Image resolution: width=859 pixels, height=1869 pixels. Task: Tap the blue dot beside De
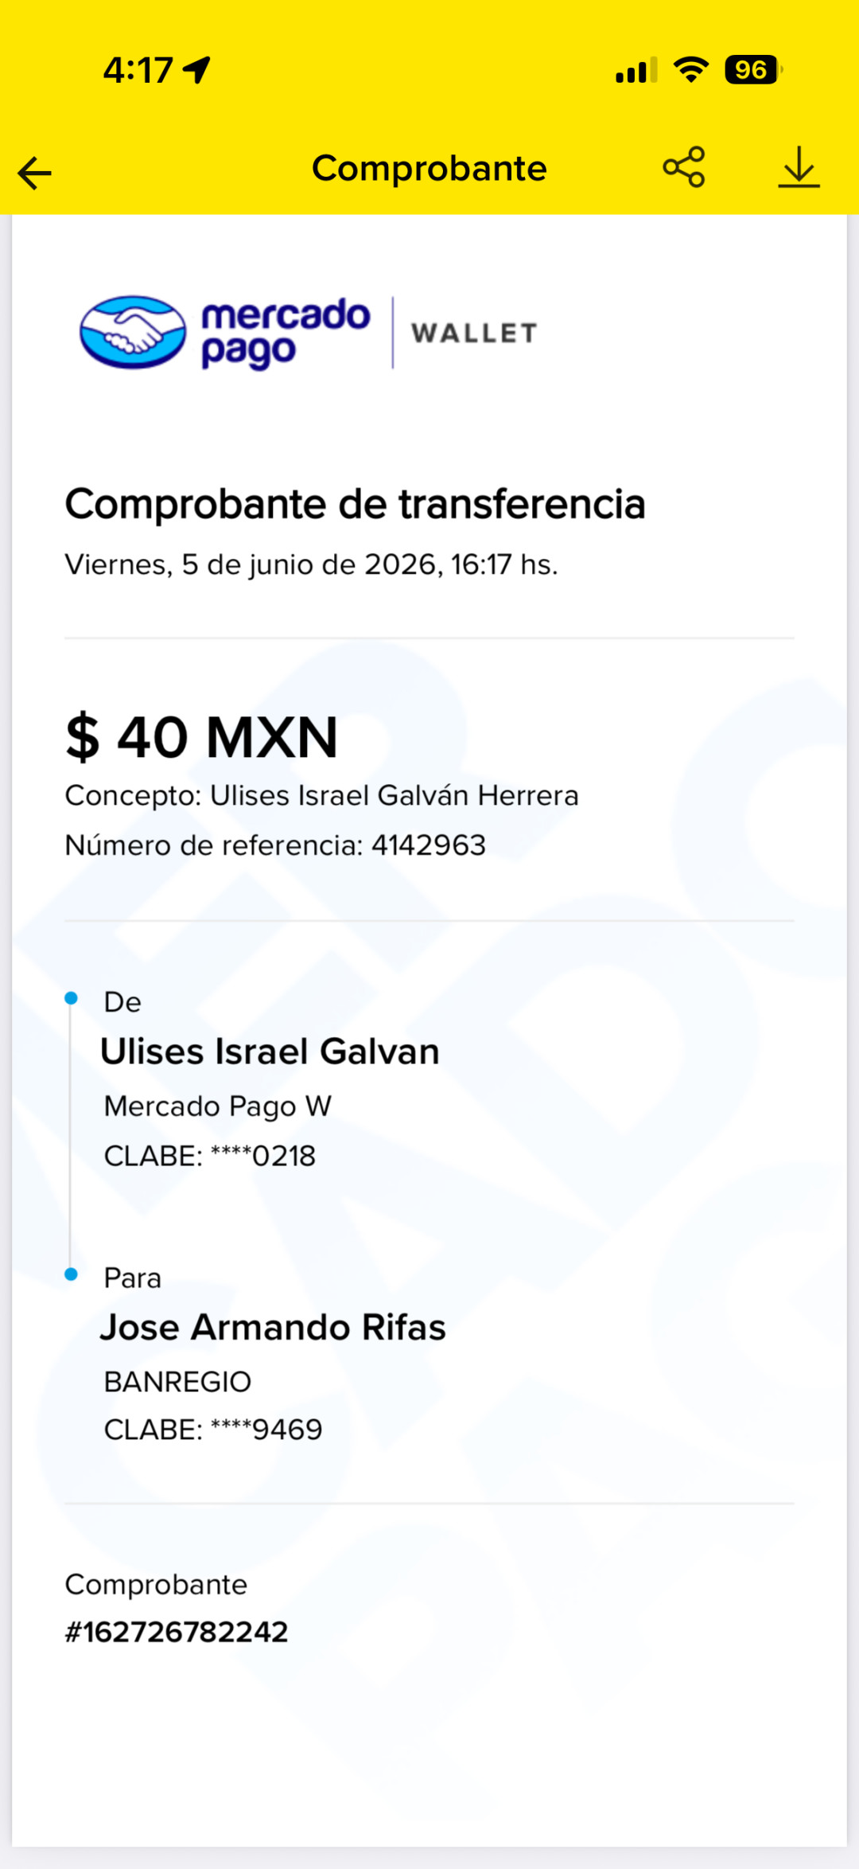(71, 998)
